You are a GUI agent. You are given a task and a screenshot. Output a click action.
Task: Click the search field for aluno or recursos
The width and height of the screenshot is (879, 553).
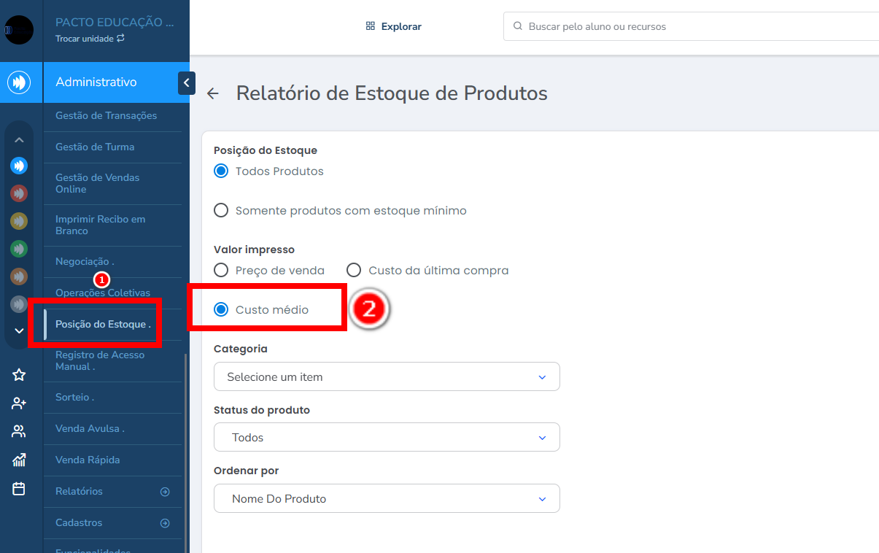693,26
